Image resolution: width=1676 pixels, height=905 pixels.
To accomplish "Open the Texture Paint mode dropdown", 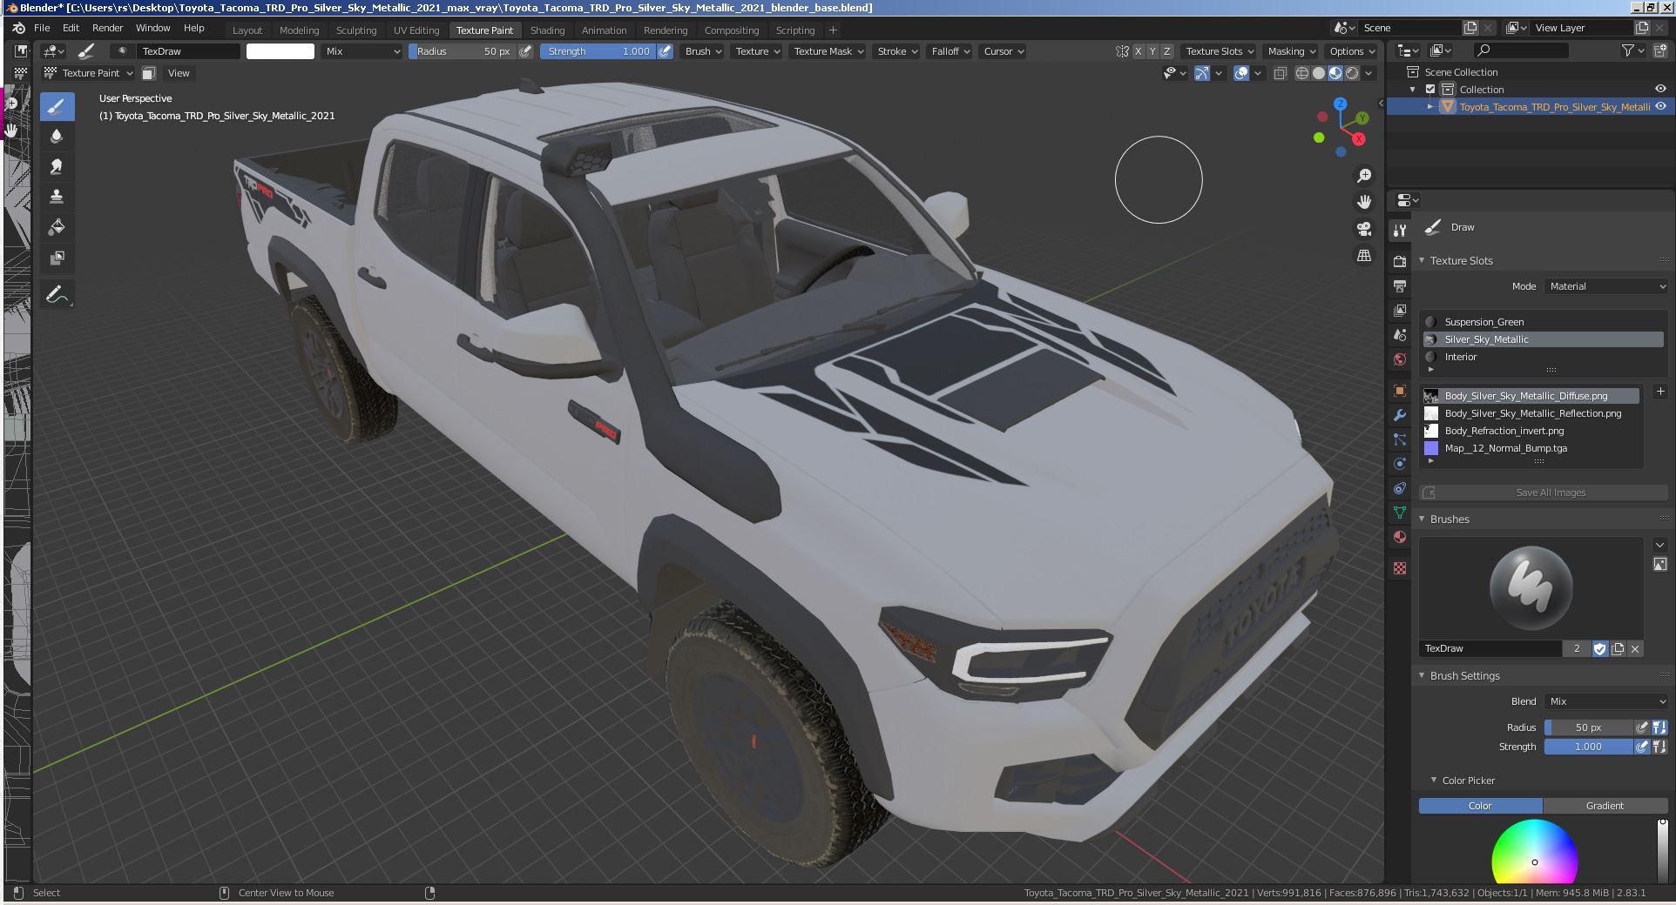I will (x=89, y=73).
